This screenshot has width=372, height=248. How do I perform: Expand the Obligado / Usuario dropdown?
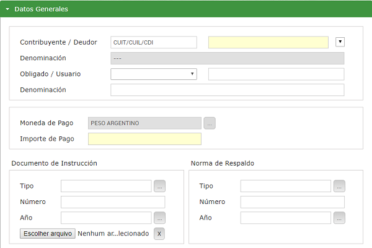click(x=153, y=74)
